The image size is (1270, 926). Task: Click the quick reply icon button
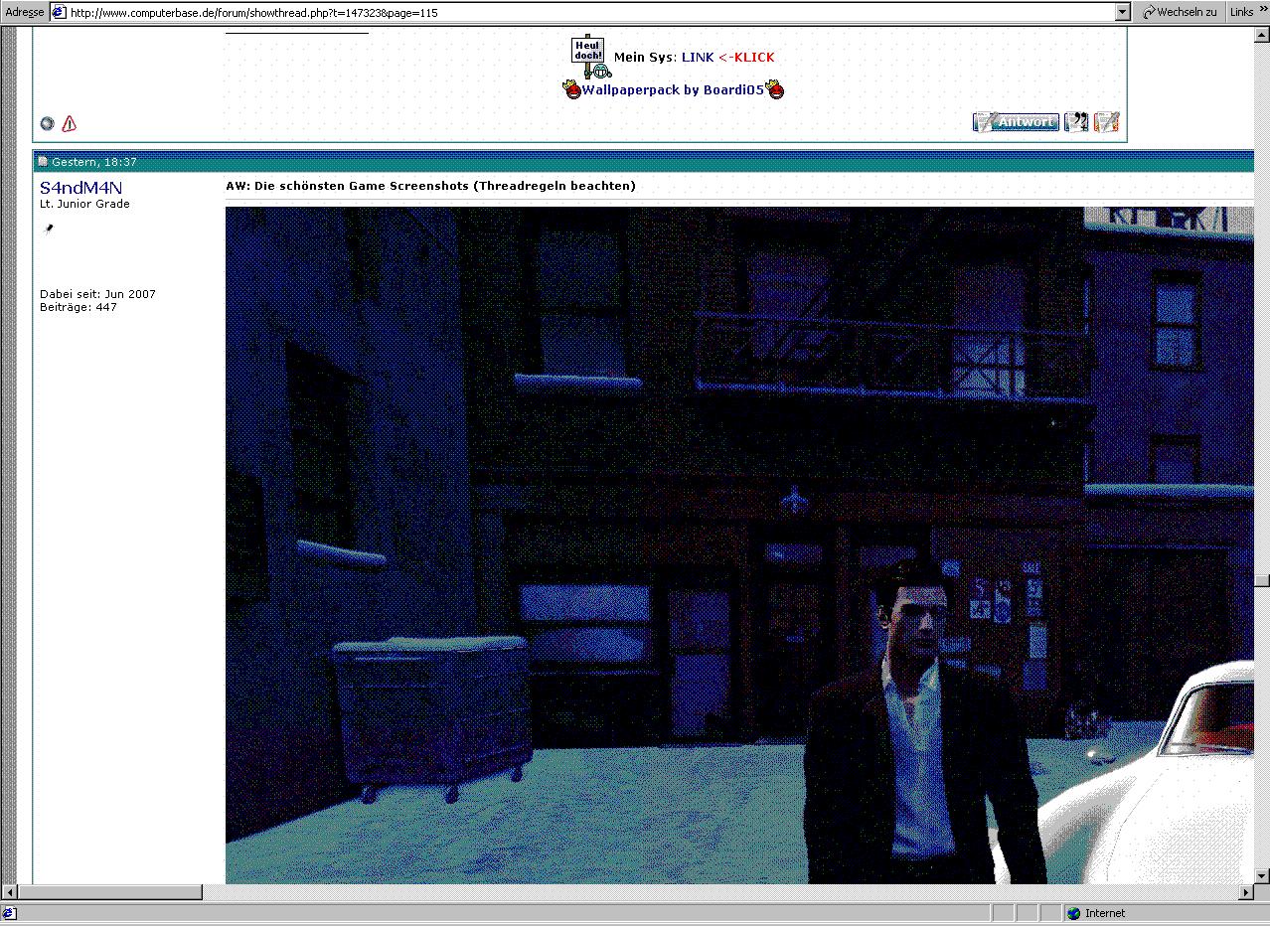(1106, 121)
